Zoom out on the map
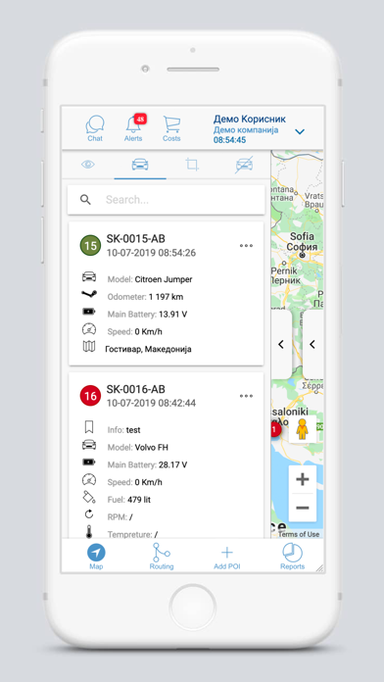The width and height of the screenshot is (384, 682). [303, 508]
